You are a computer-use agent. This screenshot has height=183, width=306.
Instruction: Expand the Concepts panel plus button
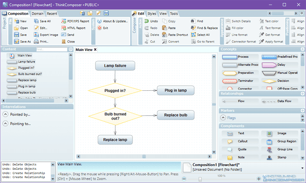click(x=302, y=49)
